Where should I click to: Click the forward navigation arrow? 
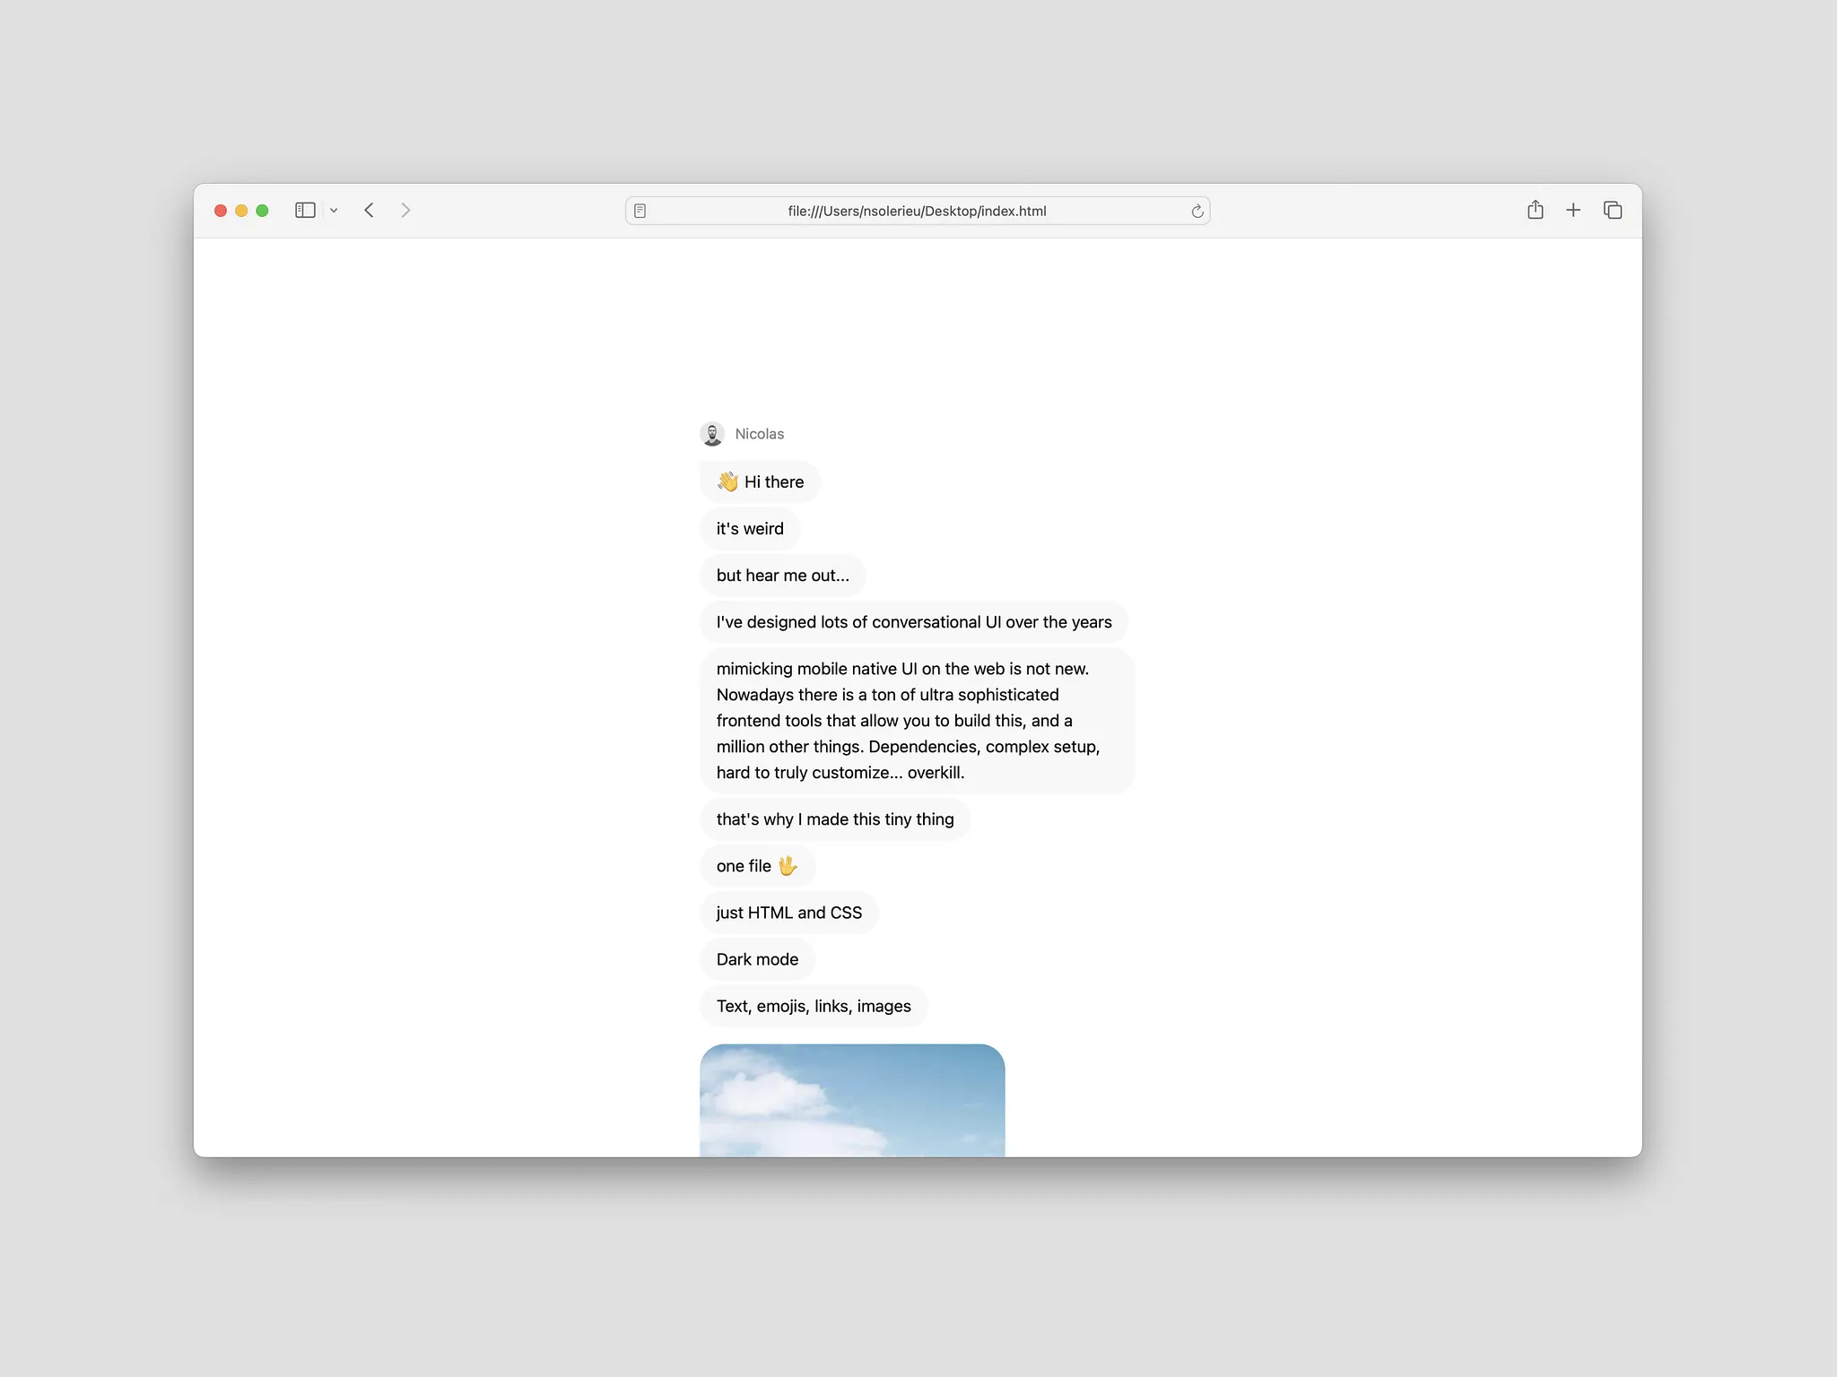pos(405,210)
